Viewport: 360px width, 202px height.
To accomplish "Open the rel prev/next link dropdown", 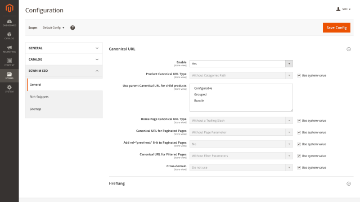I will pyautogui.click(x=241, y=144).
